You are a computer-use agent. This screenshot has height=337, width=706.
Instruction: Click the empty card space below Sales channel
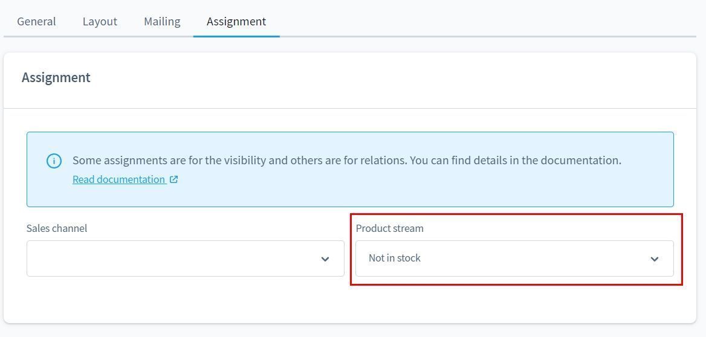181,299
